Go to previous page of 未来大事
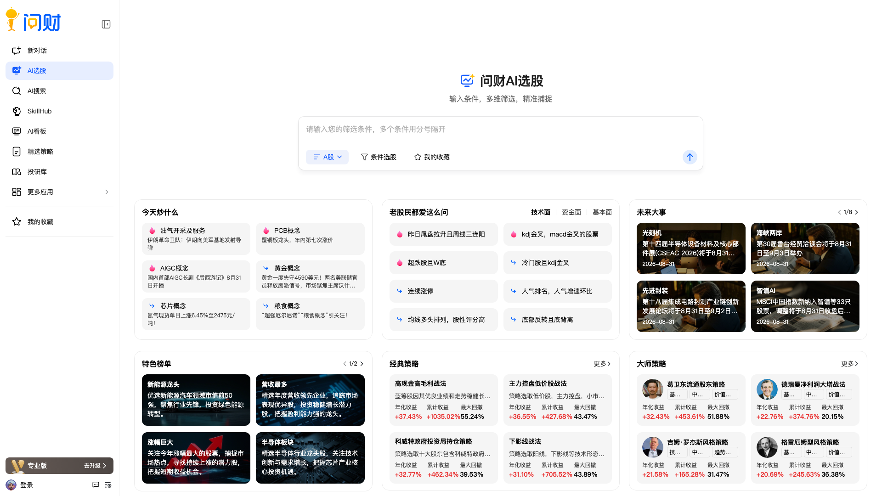The height and width of the screenshot is (496, 882). (839, 212)
